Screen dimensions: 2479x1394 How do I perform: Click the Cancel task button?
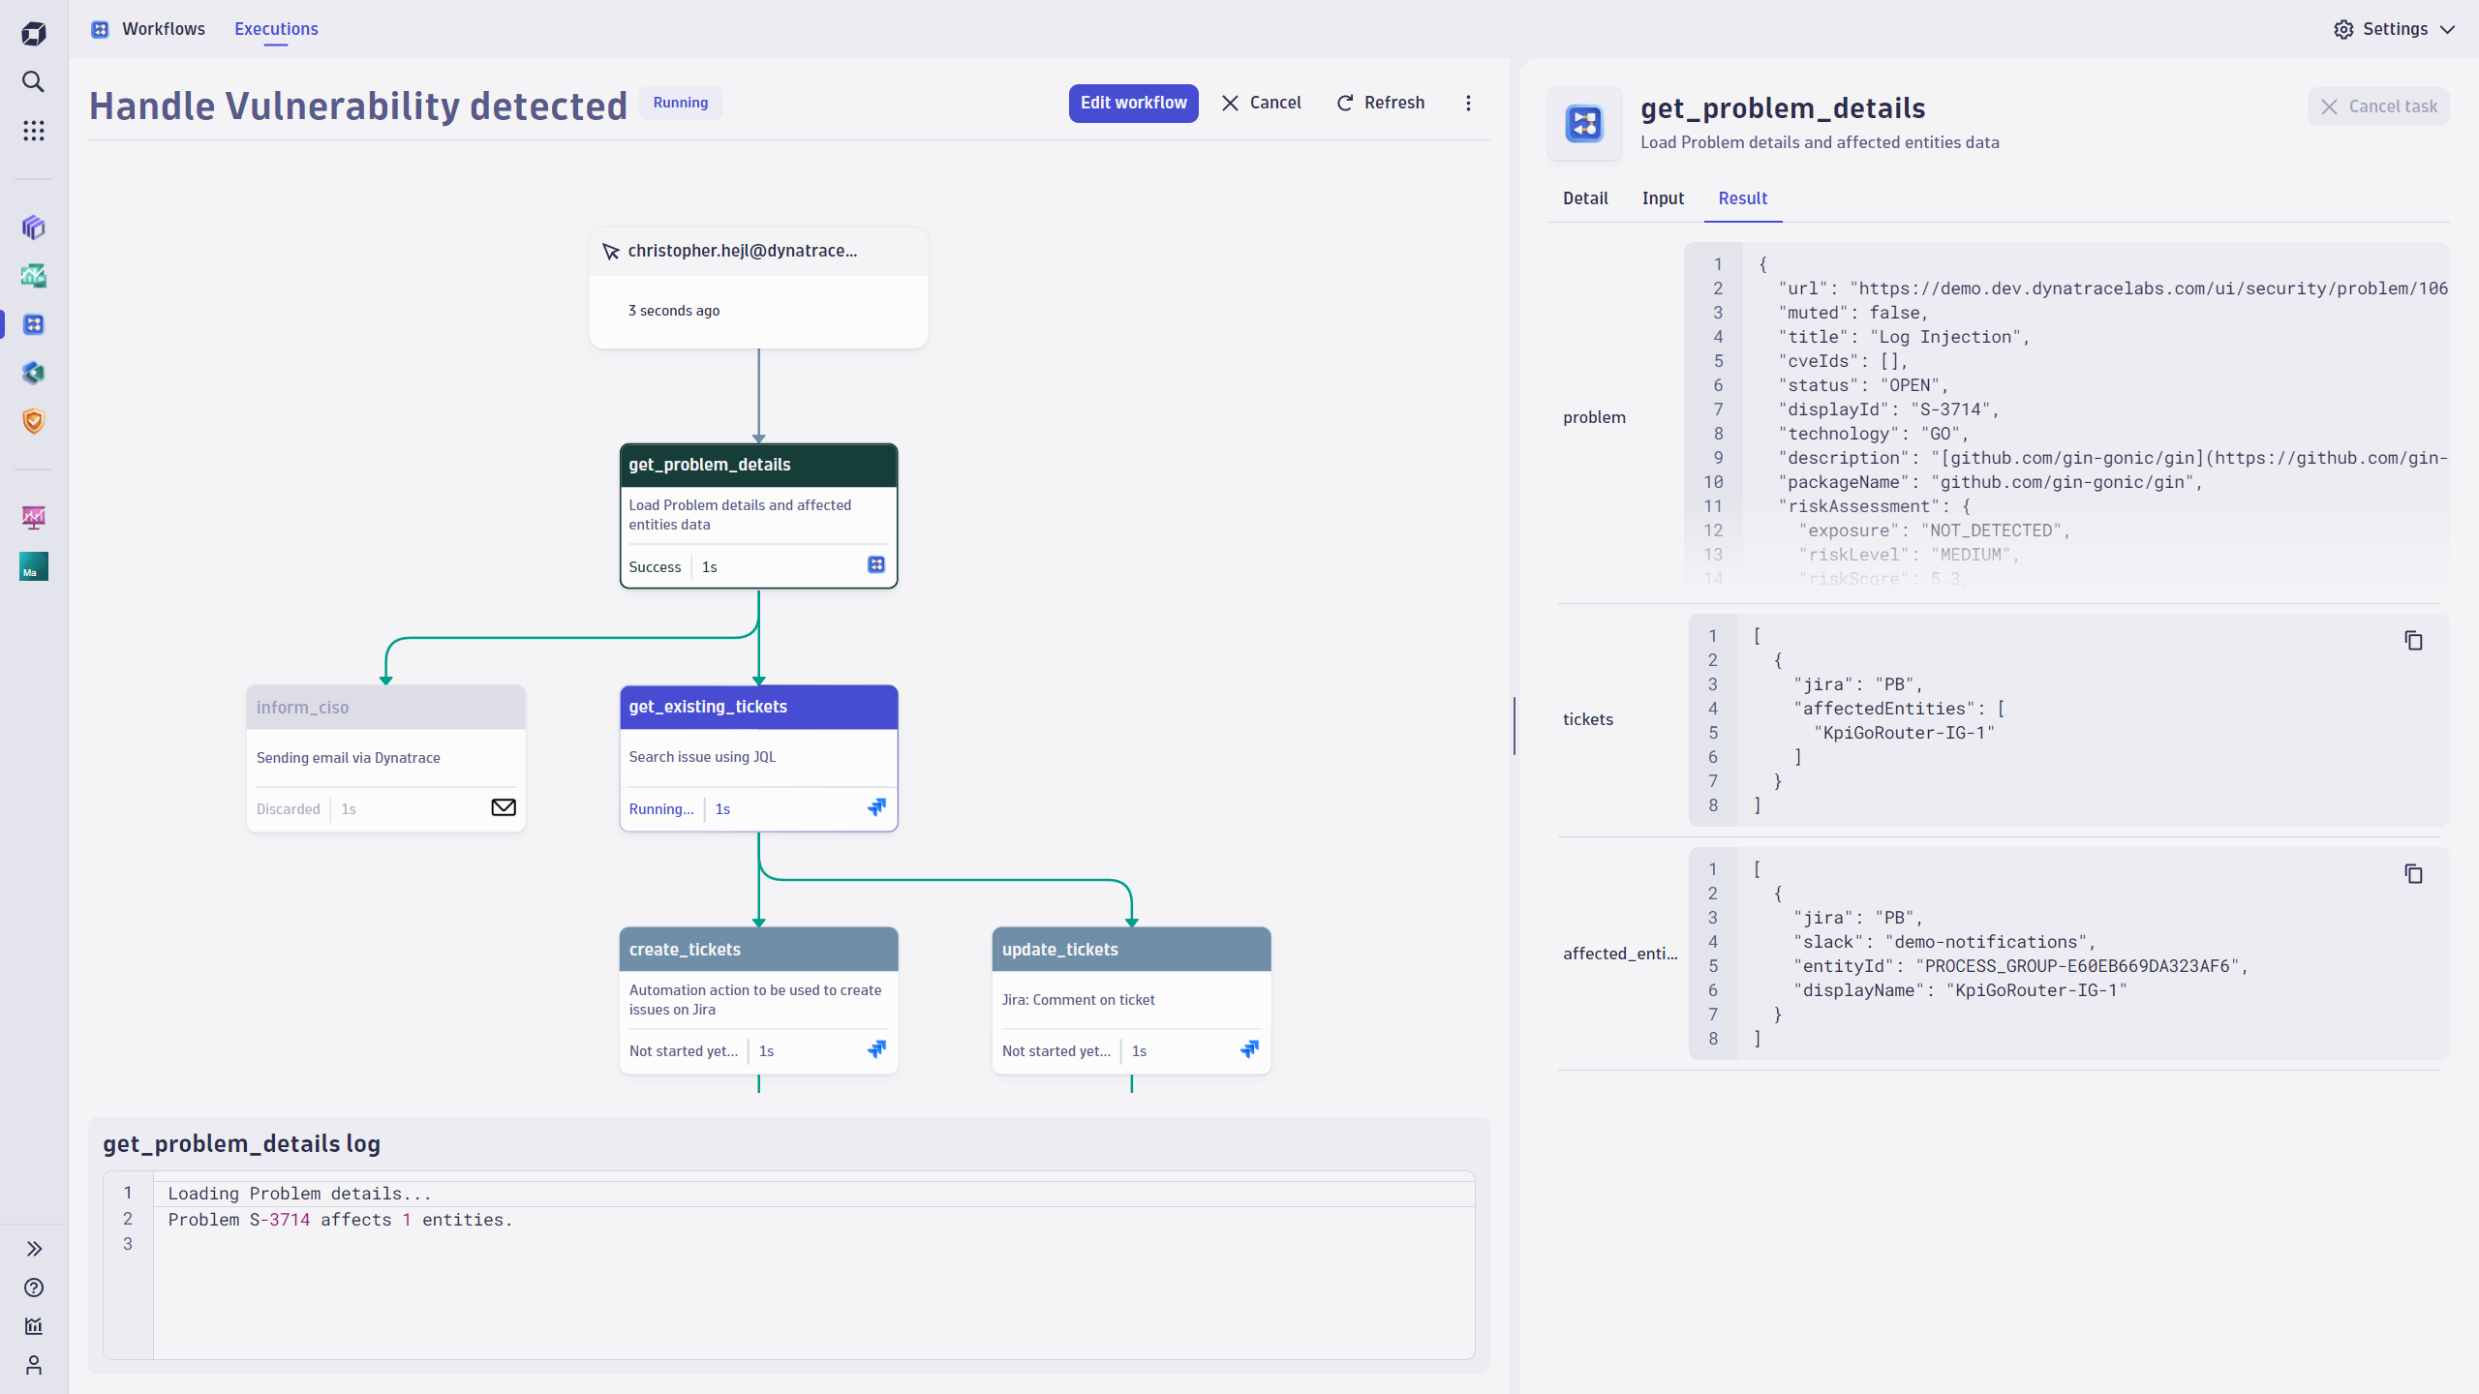tap(2378, 106)
